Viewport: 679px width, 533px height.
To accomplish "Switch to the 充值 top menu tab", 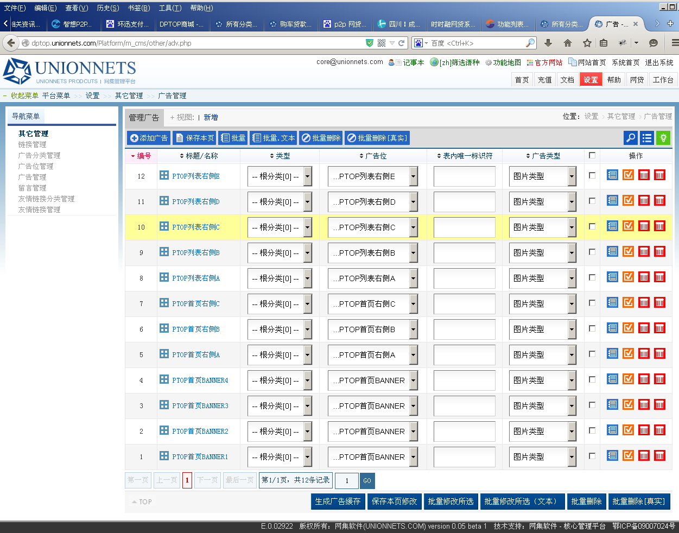I will [x=544, y=80].
